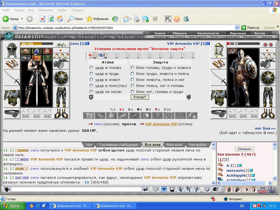The height and width of the screenshot is (210, 280).
Task: Open the address bar dropdown arrow
Action: click(x=237, y=28)
